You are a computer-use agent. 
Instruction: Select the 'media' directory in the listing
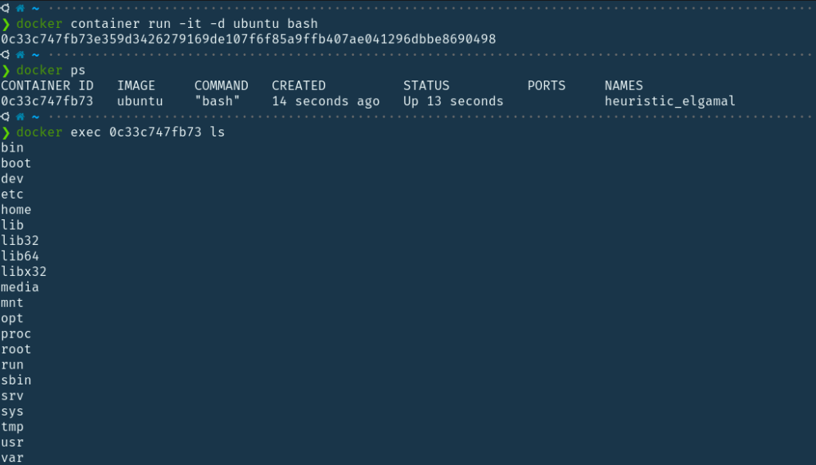click(20, 287)
